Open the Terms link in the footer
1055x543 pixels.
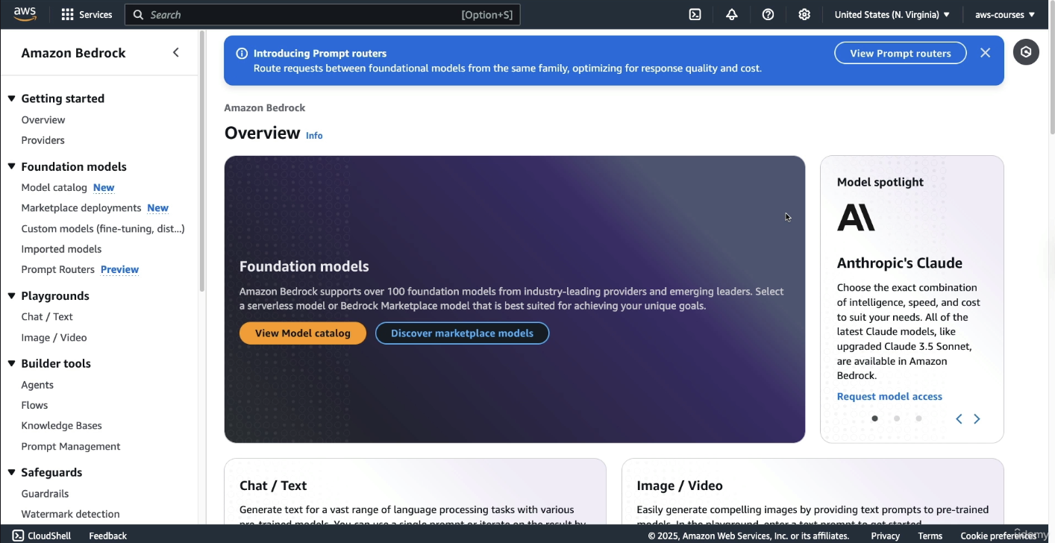(930, 536)
